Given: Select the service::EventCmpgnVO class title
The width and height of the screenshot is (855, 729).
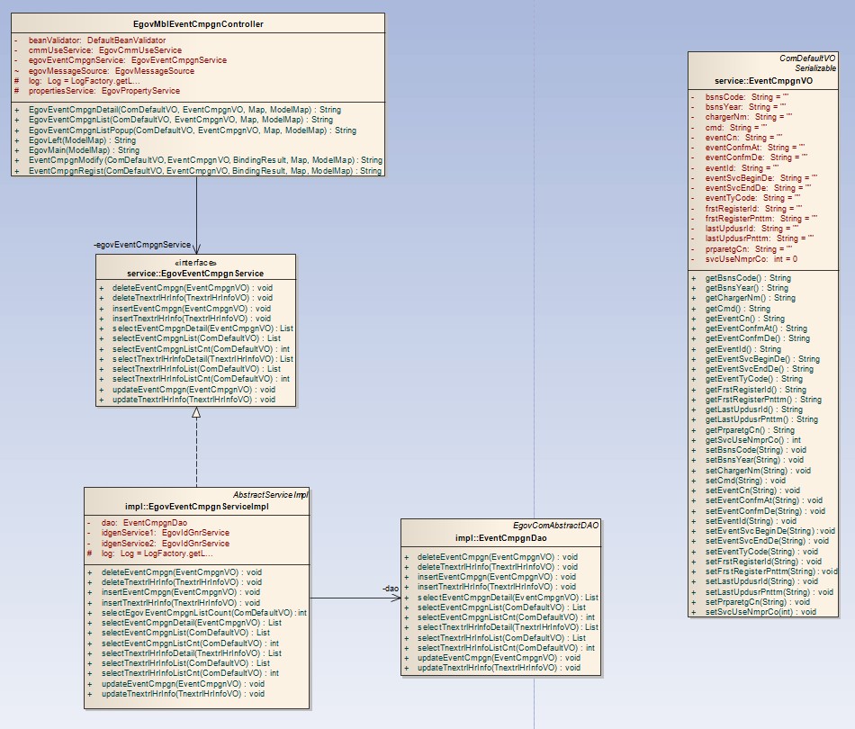Looking at the screenshot, I should (764, 80).
